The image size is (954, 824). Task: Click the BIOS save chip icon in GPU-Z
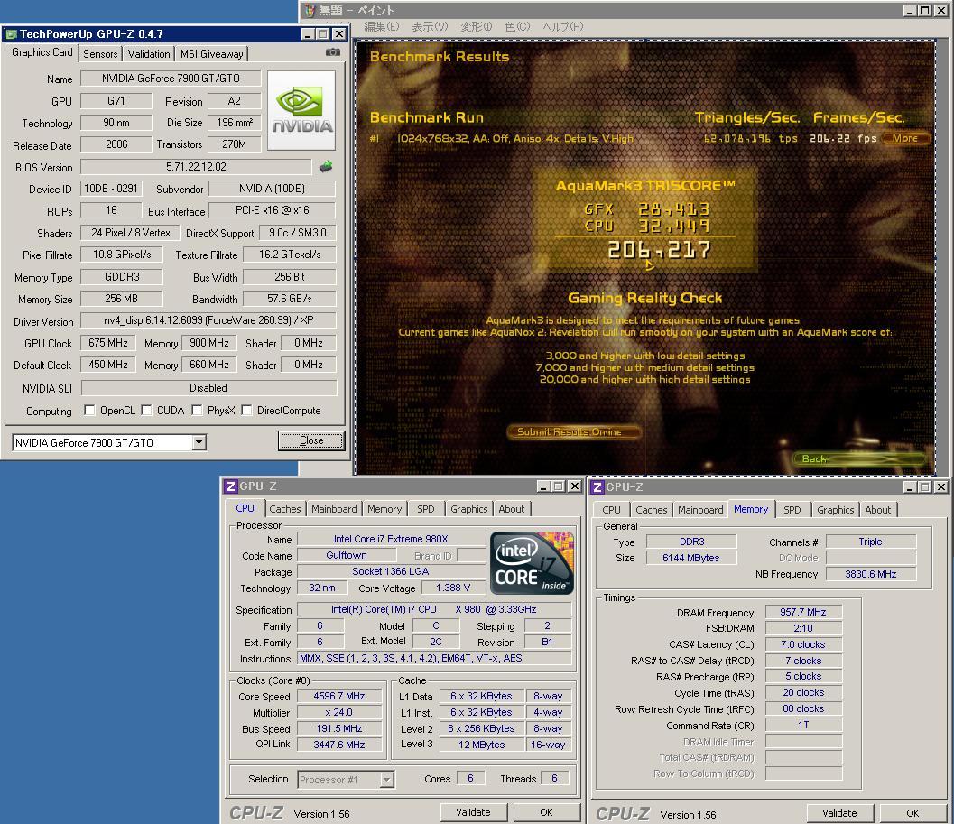pos(326,166)
